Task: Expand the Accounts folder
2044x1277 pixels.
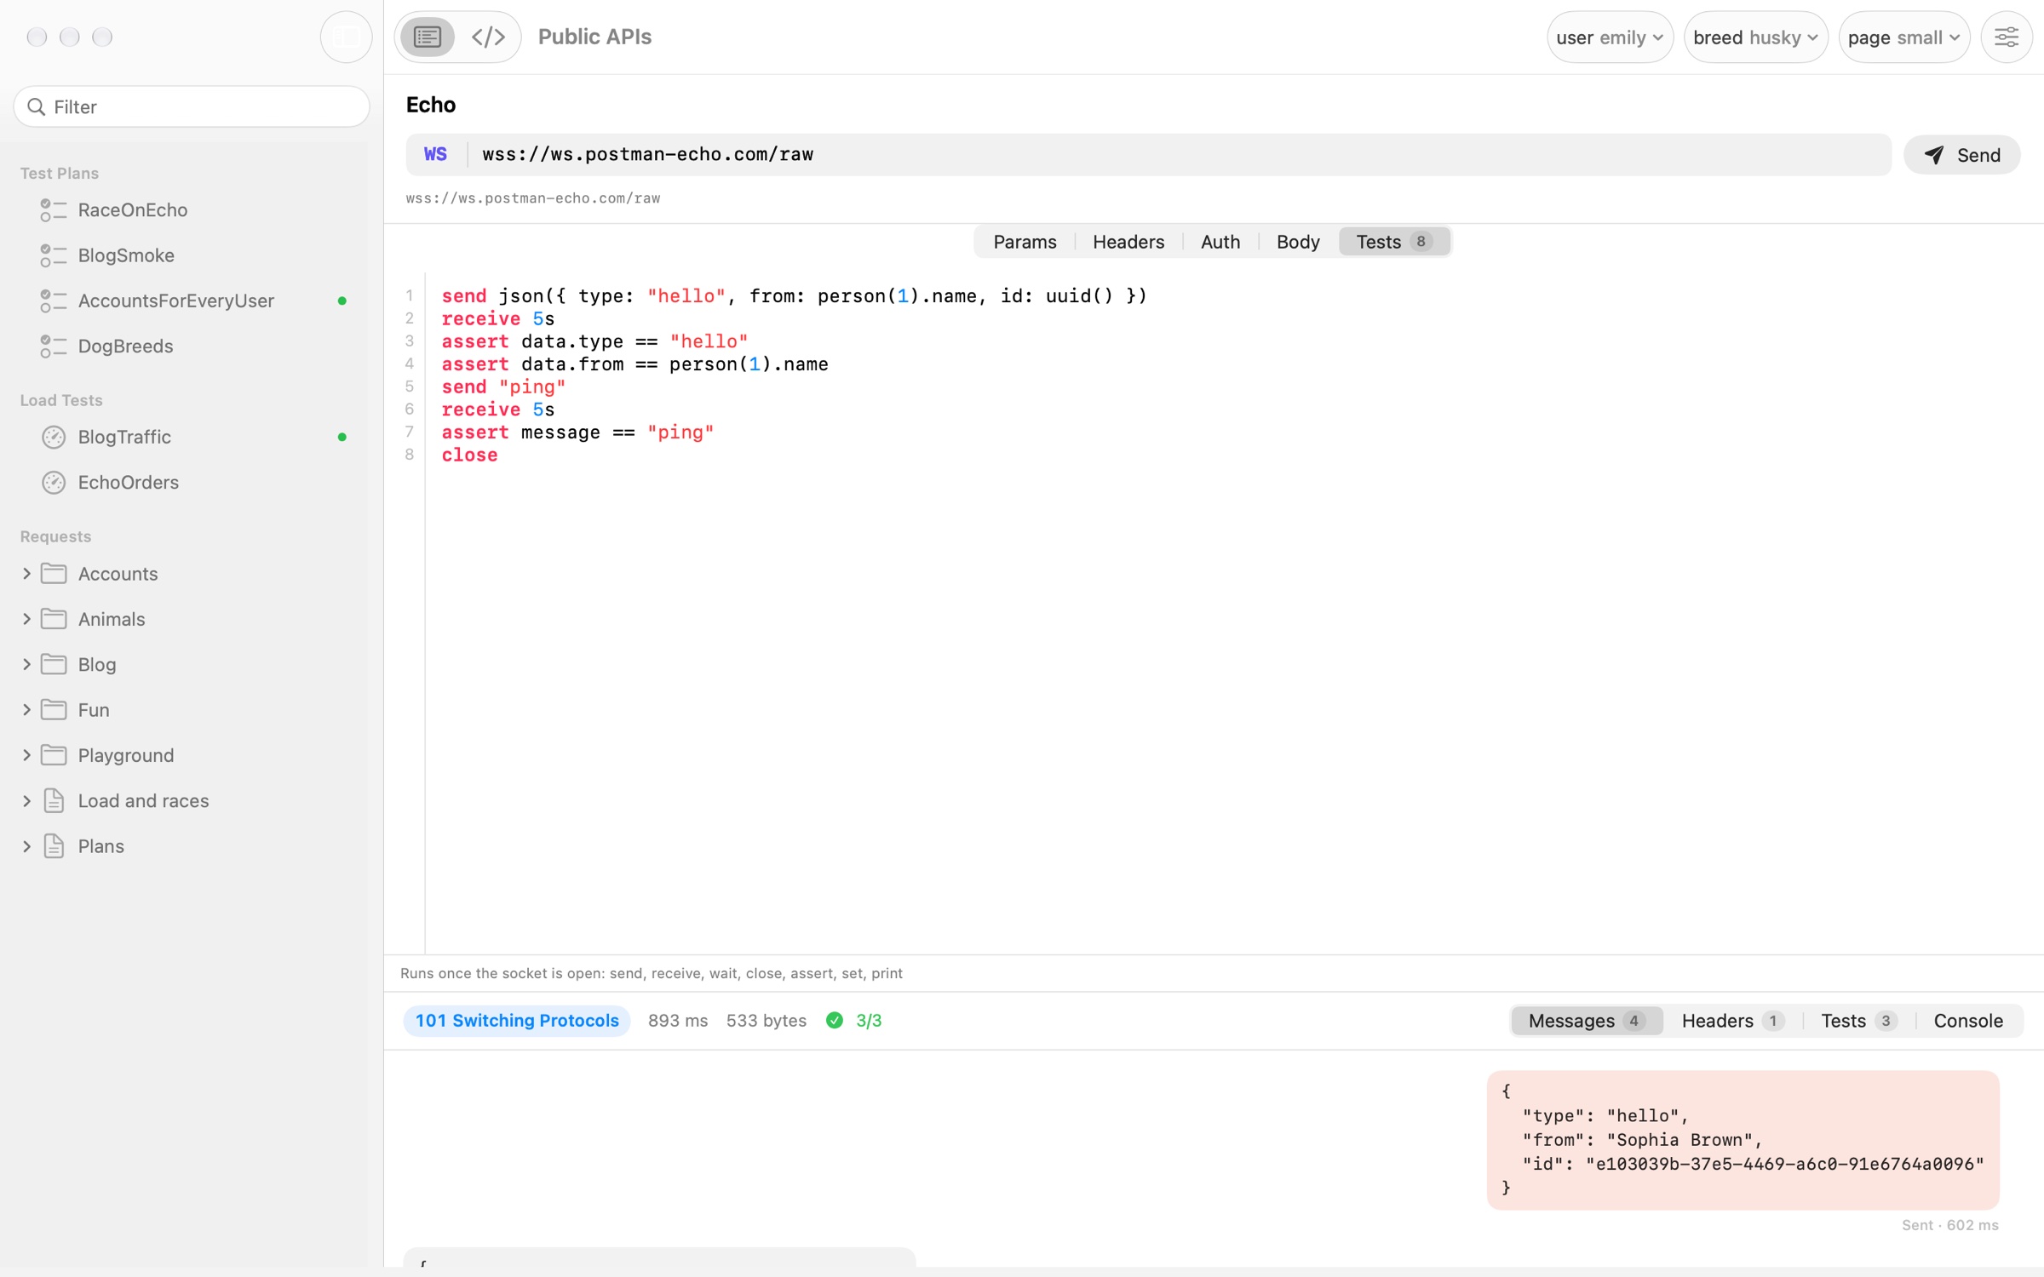Action: click(26, 574)
